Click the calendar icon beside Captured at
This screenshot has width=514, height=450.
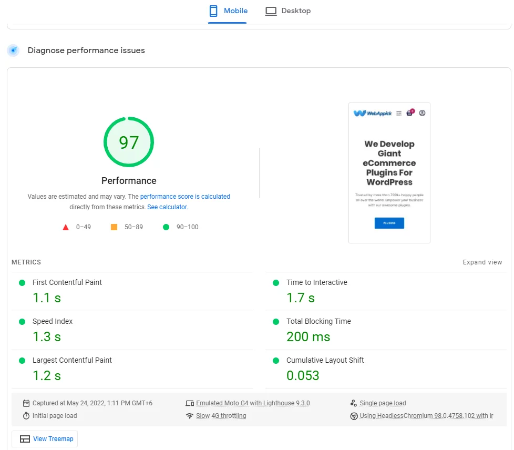coord(26,403)
